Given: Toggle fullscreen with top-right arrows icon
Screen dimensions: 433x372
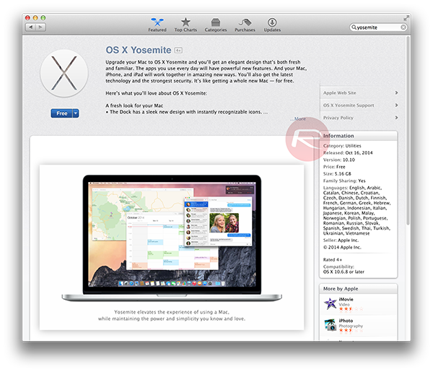Looking at the screenshot, I should pyautogui.click(x=406, y=19).
